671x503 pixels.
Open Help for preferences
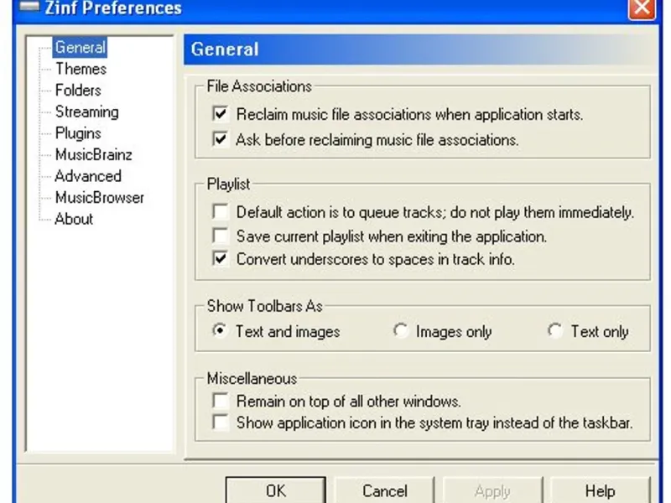coord(601,490)
